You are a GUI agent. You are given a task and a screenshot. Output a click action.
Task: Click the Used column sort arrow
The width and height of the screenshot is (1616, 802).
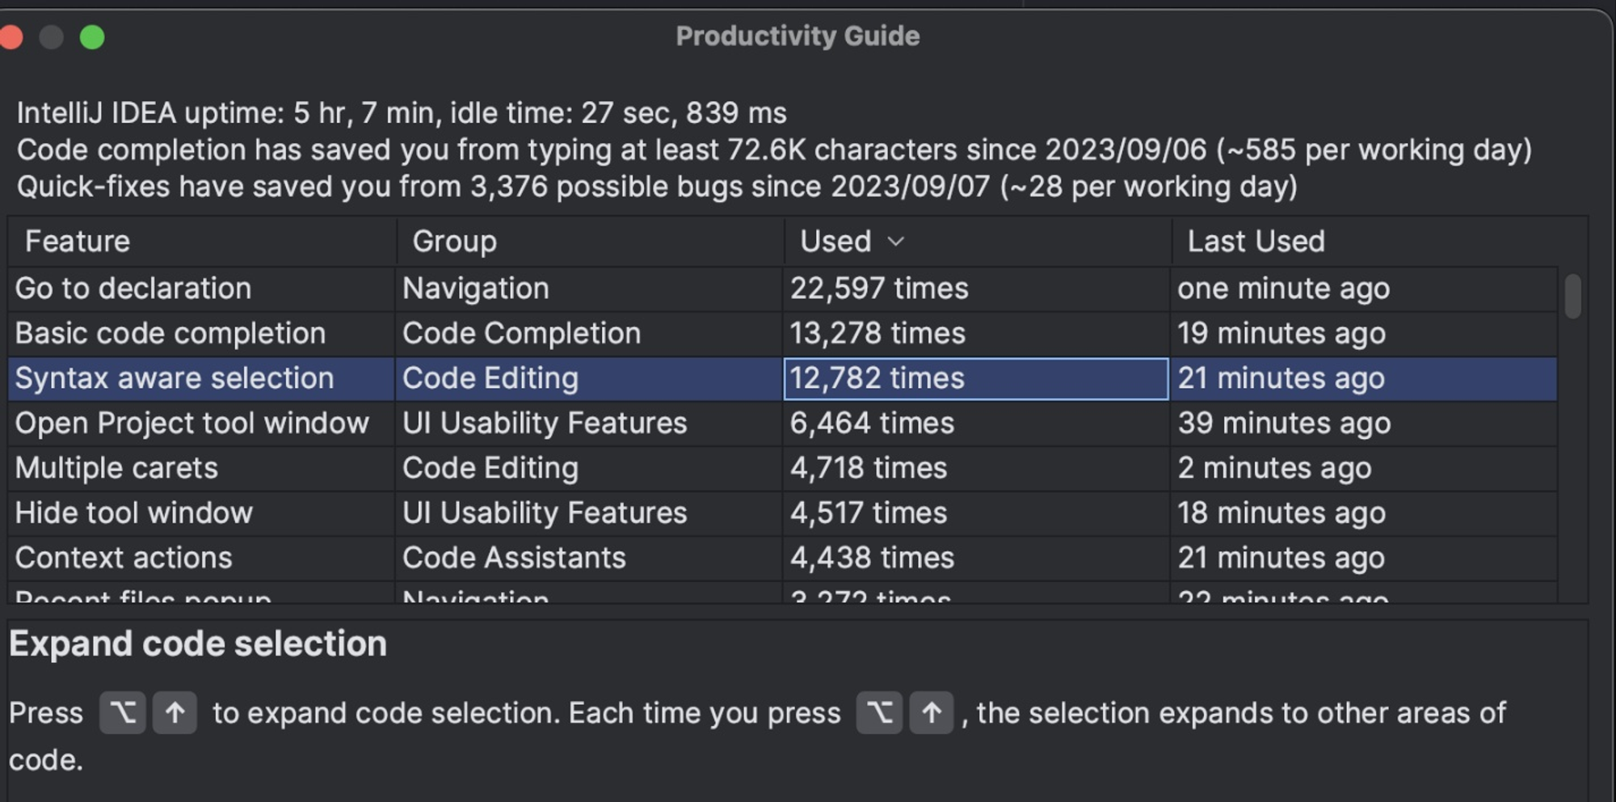pyautogui.click(x=895, y=242)
